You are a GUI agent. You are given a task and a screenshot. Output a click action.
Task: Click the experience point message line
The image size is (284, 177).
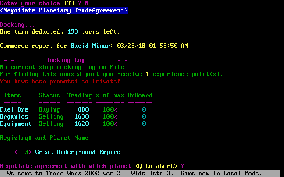(111, 74)
